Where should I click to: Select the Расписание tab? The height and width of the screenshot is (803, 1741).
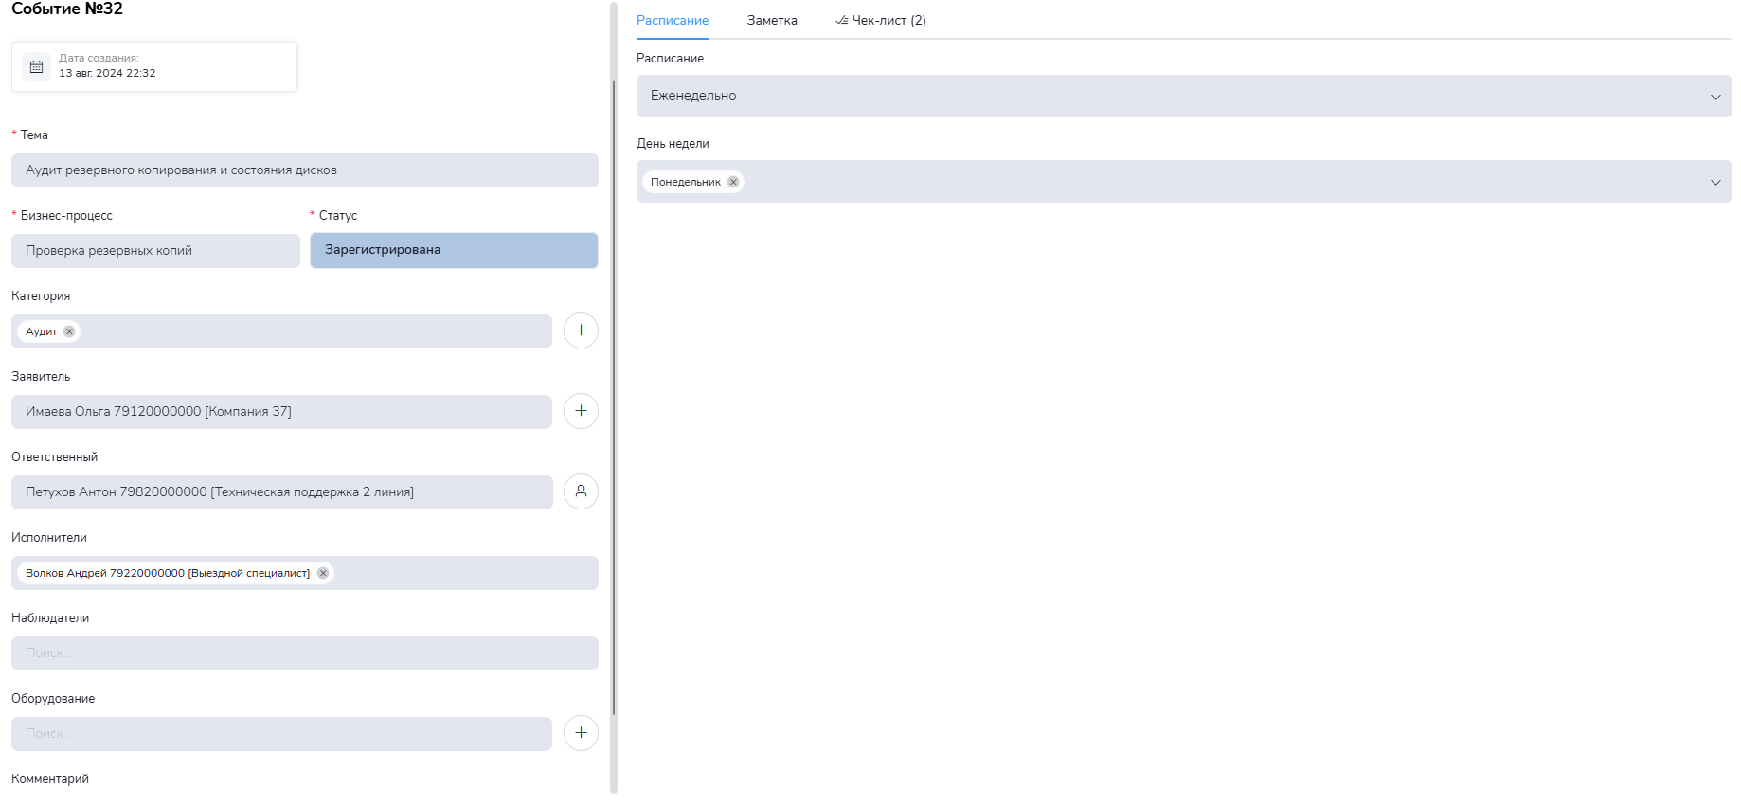[x=673, y=20]
